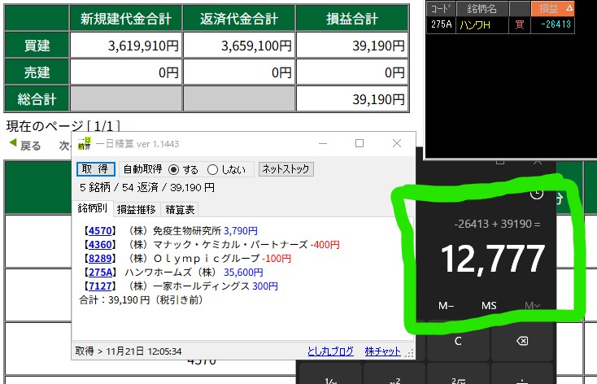Click the MS memory store button
This screenshot has width=597, height=384.
(489, 306)
